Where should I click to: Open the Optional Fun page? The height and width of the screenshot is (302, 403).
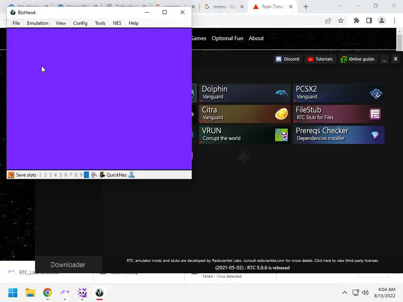coord(227,38)
